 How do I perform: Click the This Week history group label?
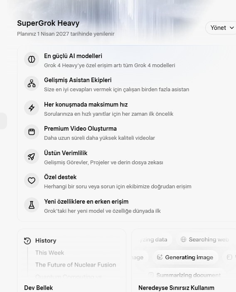point(49,253)
